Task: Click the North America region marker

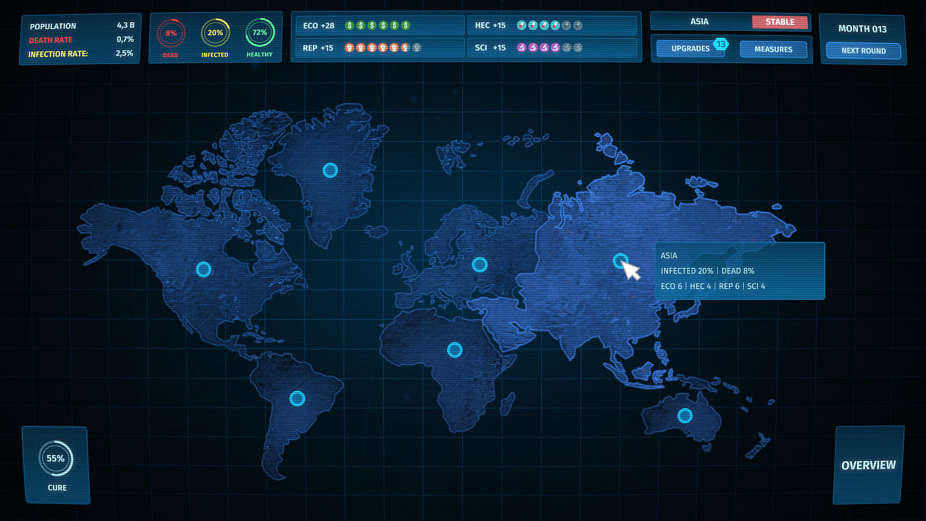Action: coord(204,269)
